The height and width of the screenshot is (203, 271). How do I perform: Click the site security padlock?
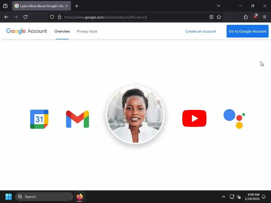(x=60, y=17)
